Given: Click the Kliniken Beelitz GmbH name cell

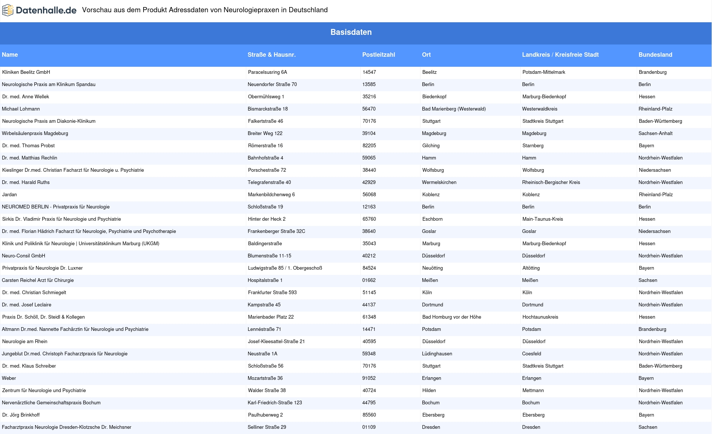Looking at the screenshot, I should click(x=26, y=72).
